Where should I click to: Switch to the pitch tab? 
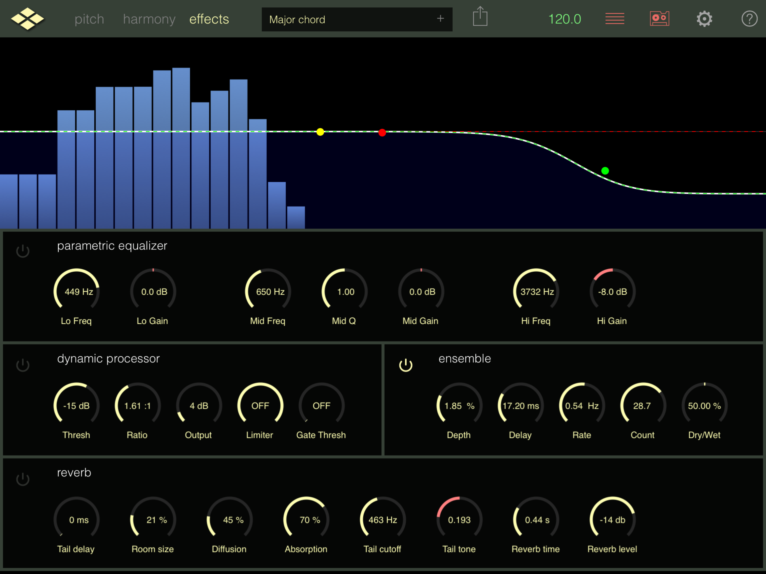pos(89,19)
